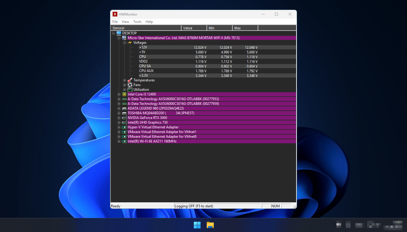Click the HWMonitor lightning logo in title bar
The width and height of the screenshot is (407, 232).
point(115,14)
